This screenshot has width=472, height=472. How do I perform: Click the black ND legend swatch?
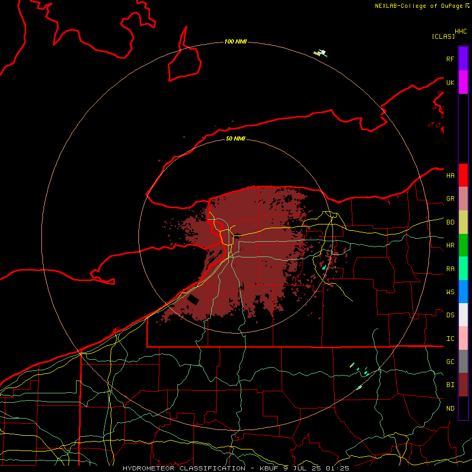tap(463, 408)
